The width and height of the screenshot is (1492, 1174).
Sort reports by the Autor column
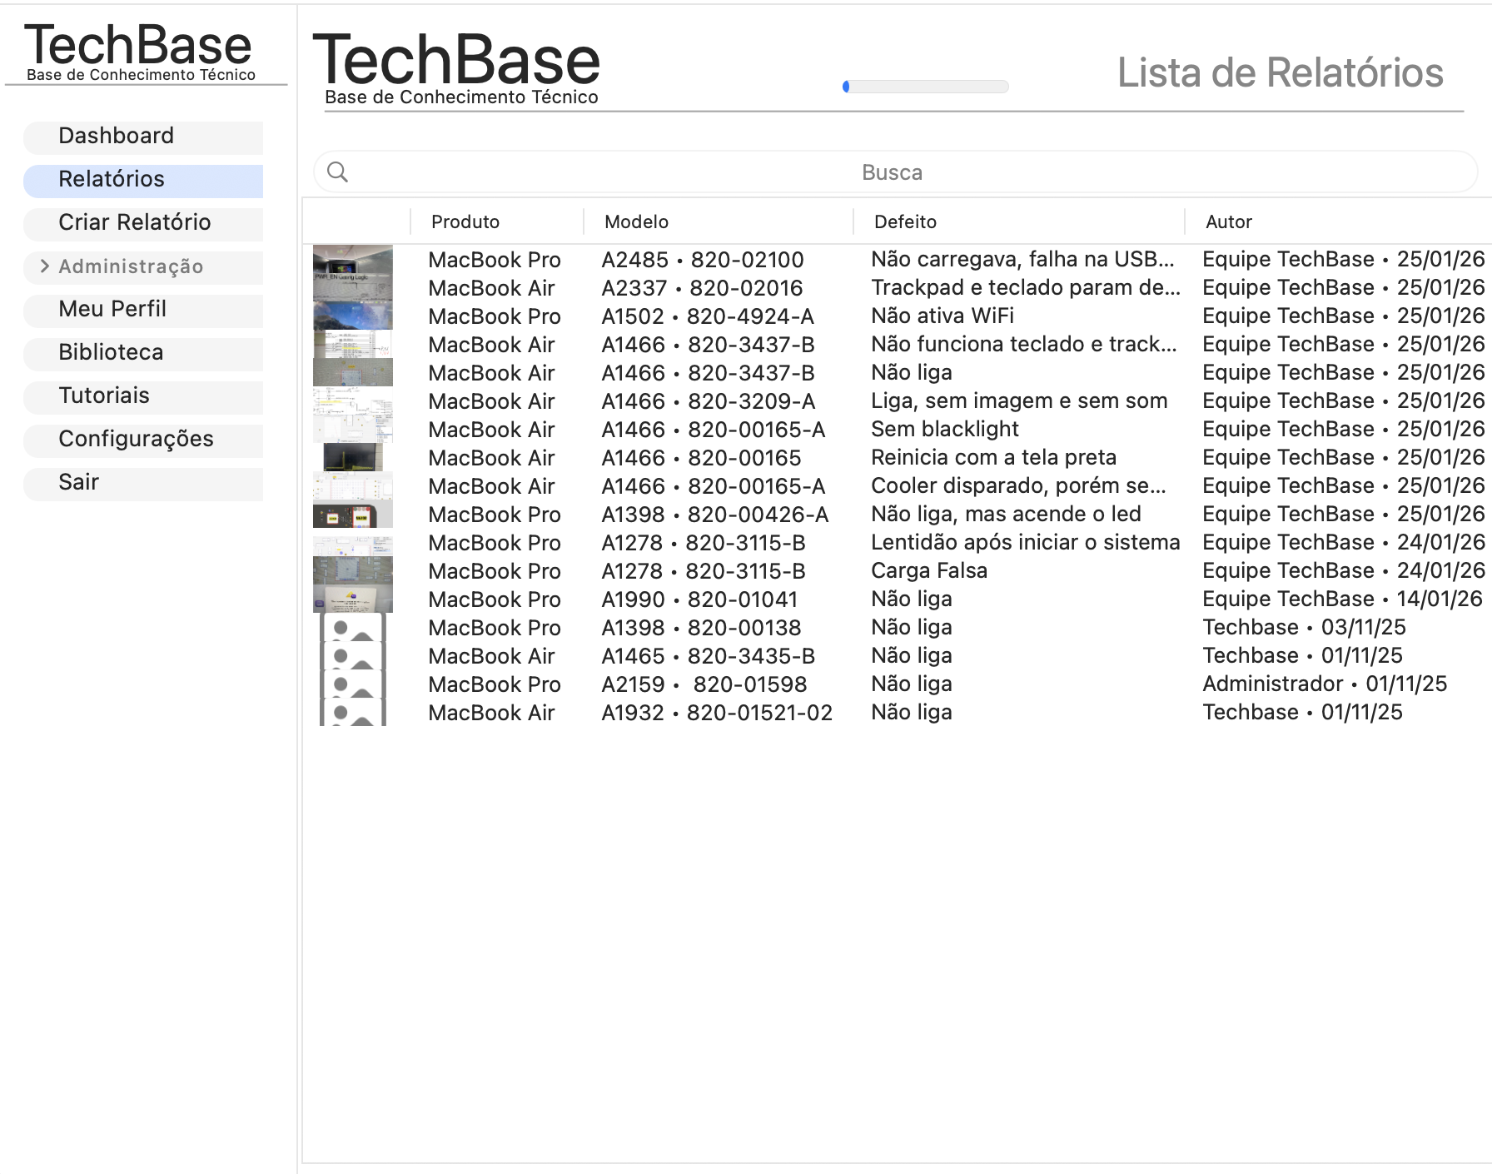coord(1228,221)
